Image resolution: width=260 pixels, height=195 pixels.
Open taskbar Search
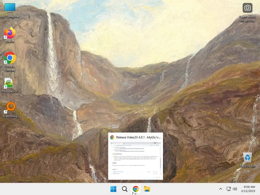[124, 189]
